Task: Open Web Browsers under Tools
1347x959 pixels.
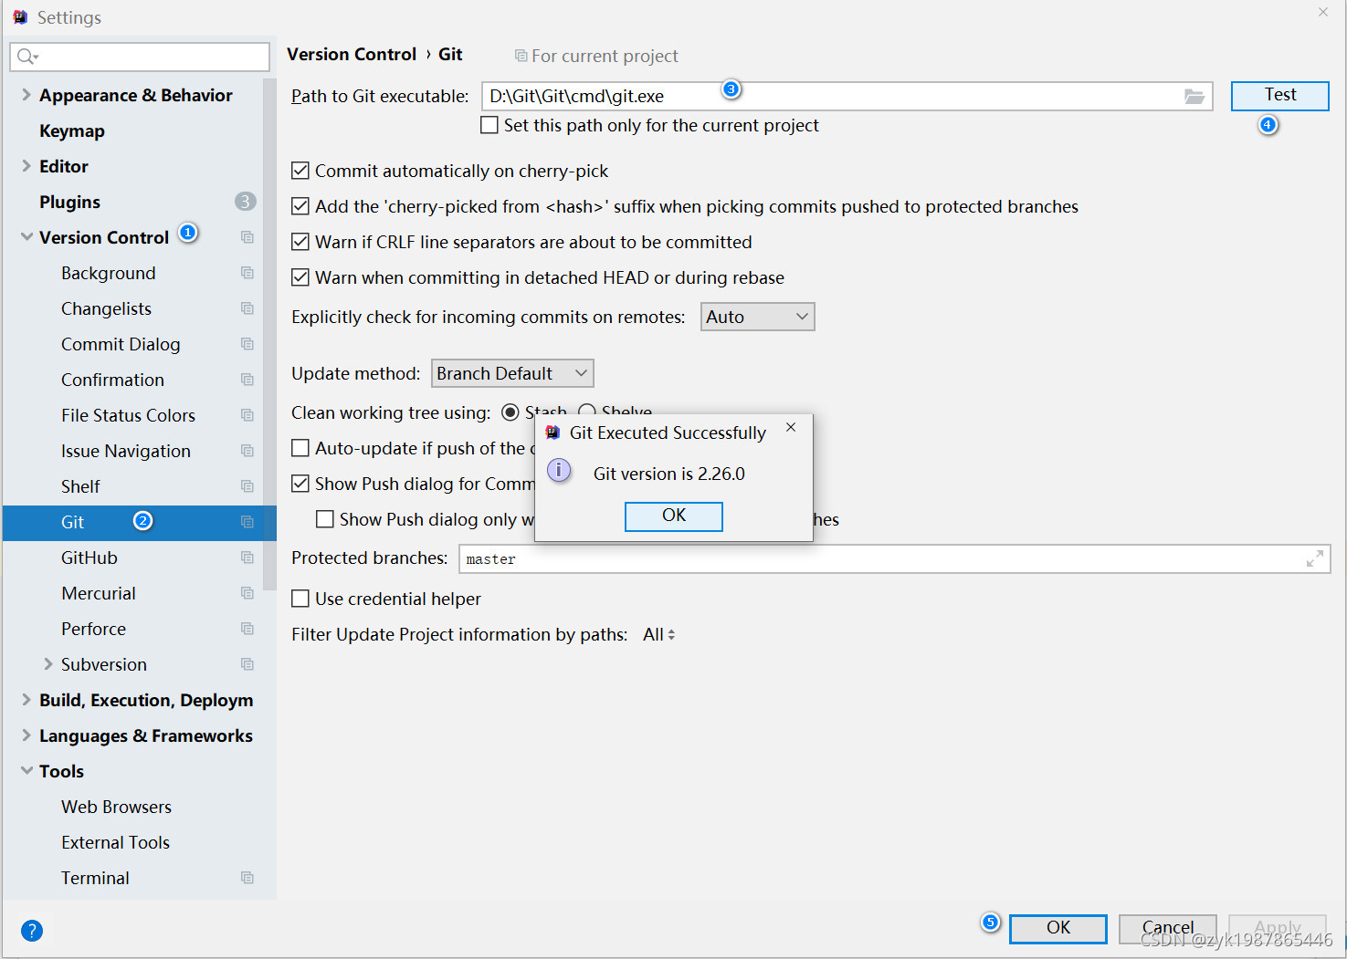Action: click(116, 808)
